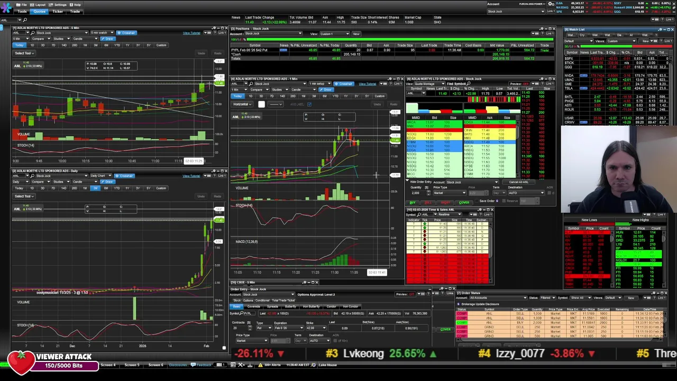This screenshot has width=677, height=381.
Task: Open the Studies dropdown in 5 Min chart
Action: pyautogui.click(x=62, y=39)
